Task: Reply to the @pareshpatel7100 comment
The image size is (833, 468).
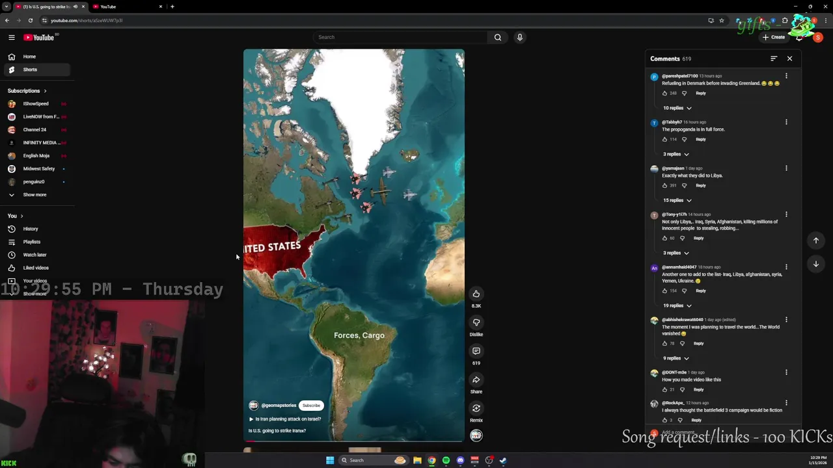Action: (701, 93)
